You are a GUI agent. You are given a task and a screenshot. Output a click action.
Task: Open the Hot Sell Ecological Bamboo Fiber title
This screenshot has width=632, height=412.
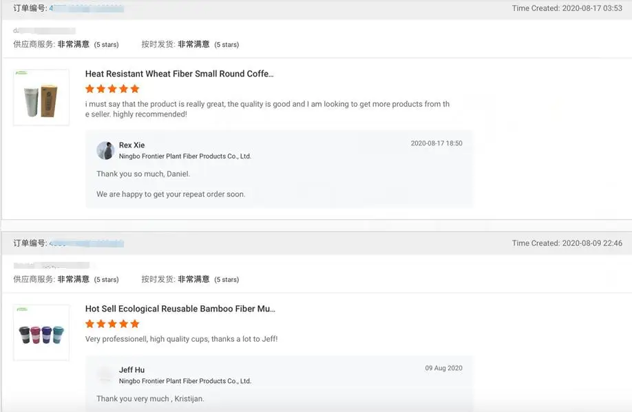click(x=180, y=309)
